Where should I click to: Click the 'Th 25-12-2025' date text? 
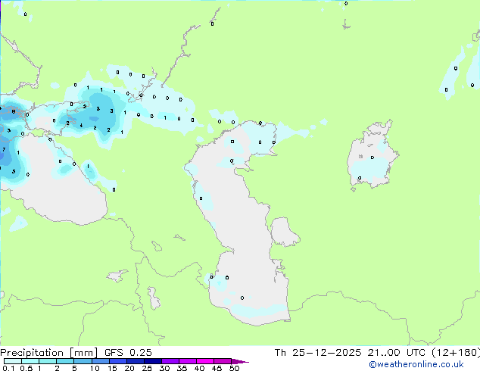click(318, 353)
